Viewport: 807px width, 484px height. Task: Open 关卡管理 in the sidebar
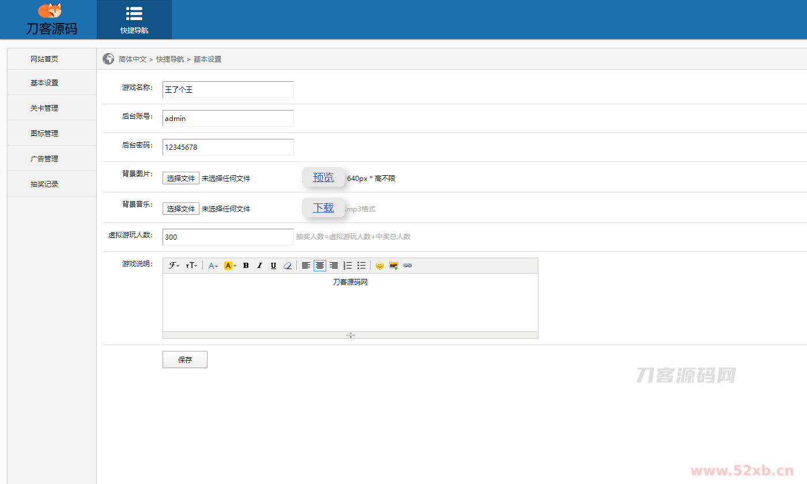44,108
